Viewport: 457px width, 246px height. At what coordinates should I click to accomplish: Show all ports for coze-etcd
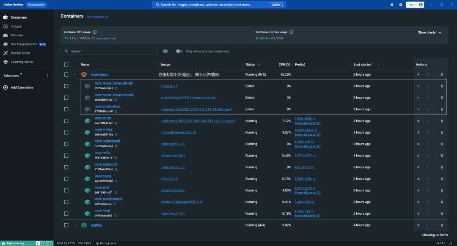pos(307,193)
